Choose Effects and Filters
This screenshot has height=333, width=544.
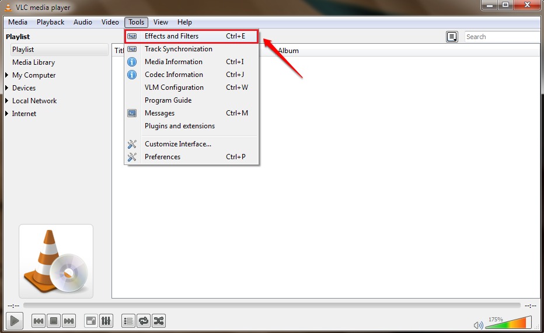pyautogui.click(x=191, y=36)
